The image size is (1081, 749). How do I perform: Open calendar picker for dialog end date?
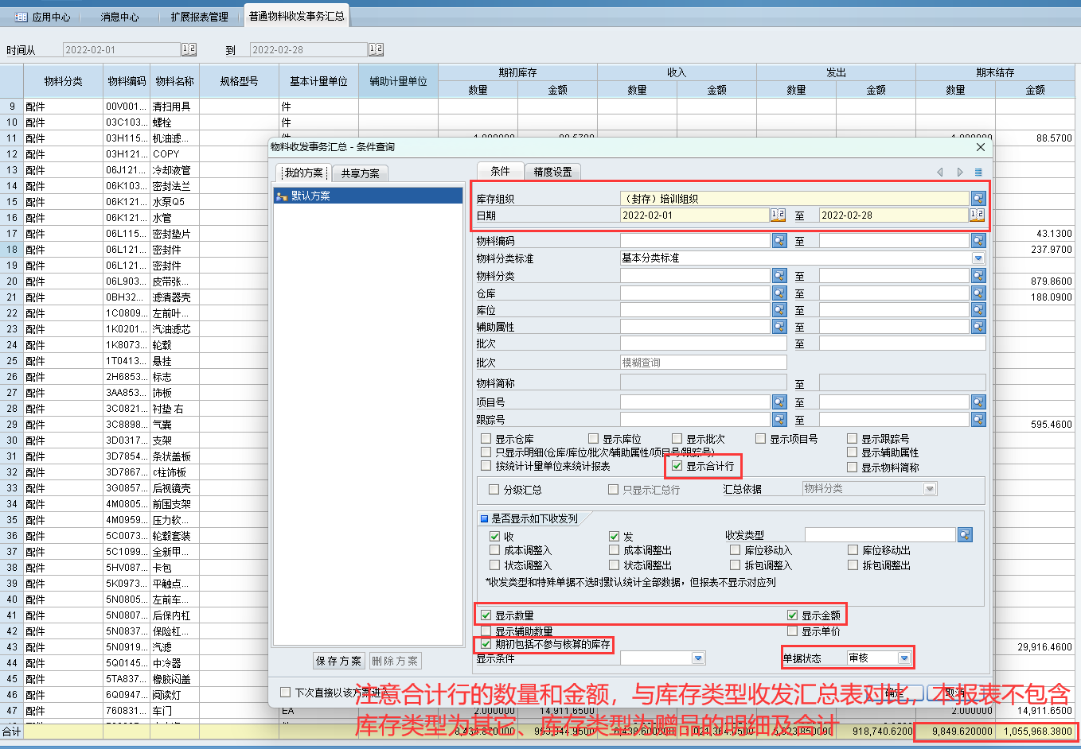coord(977,215)
